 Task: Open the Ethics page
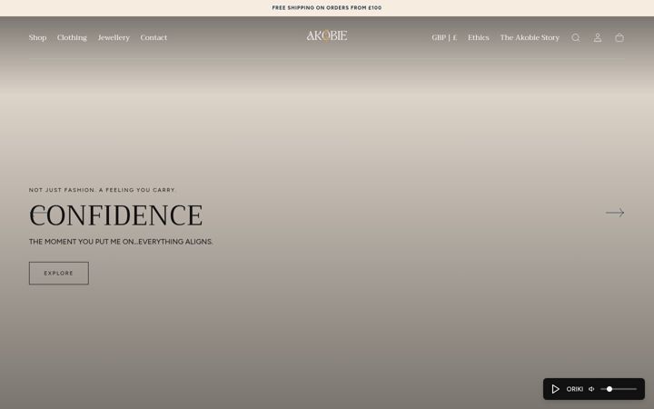[479, 37]
